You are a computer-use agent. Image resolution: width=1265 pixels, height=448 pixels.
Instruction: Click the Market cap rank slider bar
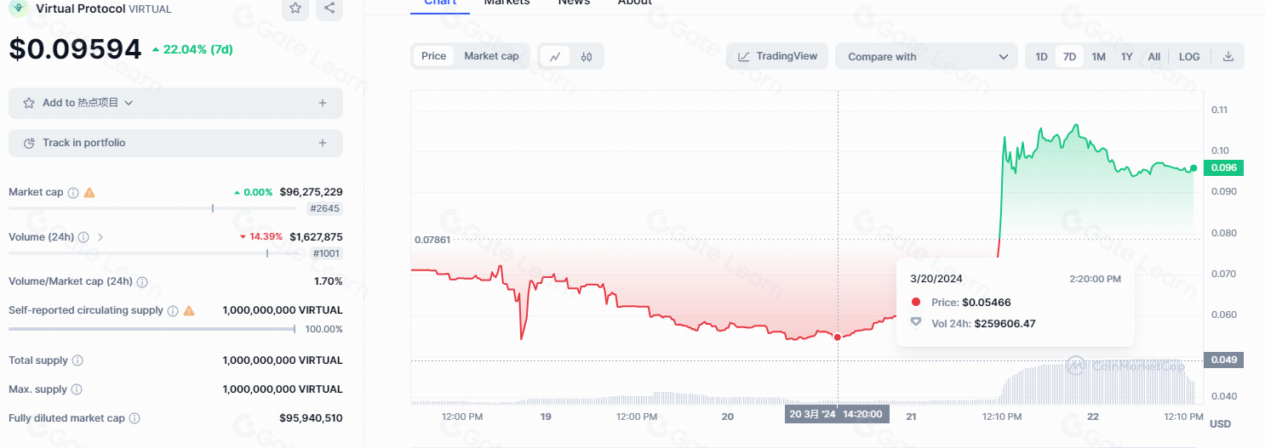(x=152, y=207)
